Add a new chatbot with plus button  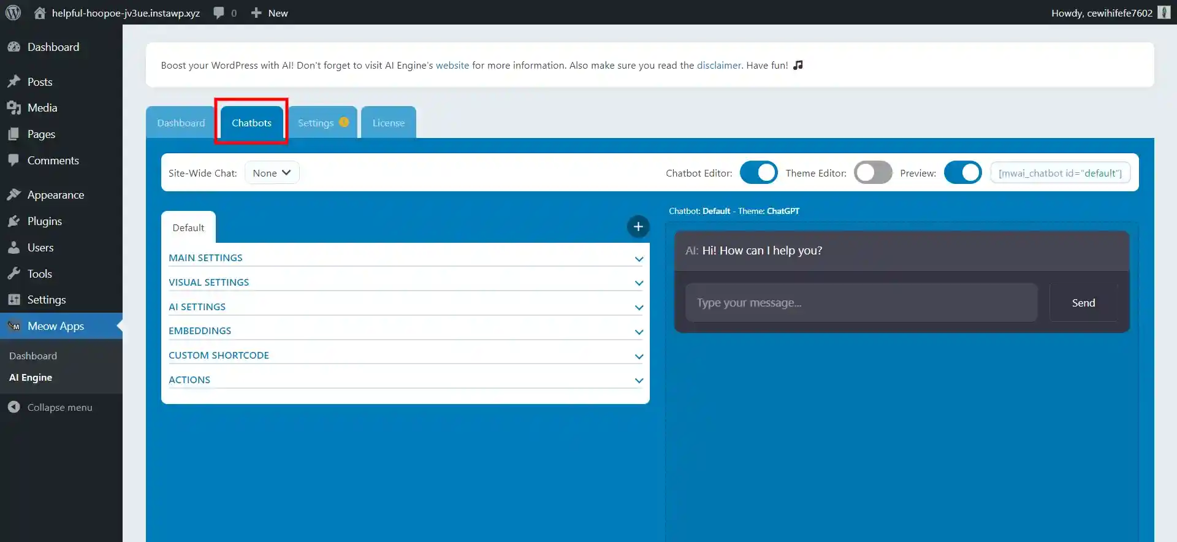pos(638,227)
